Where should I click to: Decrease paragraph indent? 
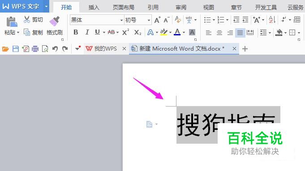pos(236,20)
